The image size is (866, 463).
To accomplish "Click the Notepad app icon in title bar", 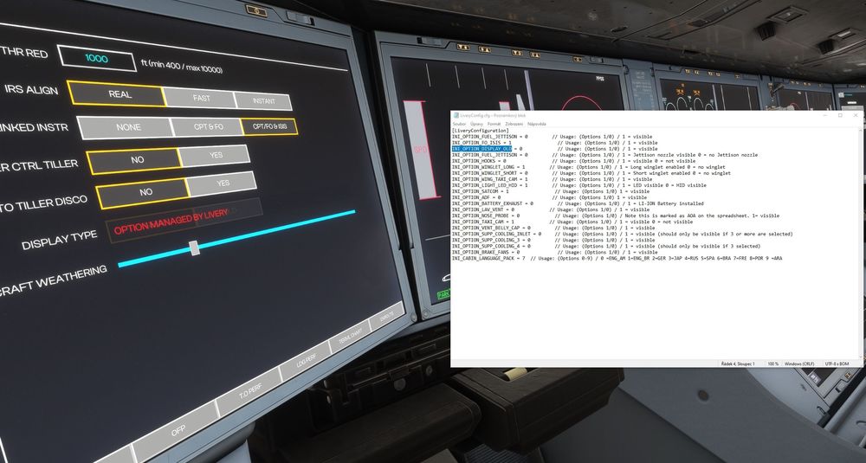I will tap(455, 114).
